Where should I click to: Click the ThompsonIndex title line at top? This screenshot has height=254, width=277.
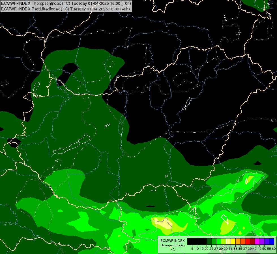click(x=66, y=3)
